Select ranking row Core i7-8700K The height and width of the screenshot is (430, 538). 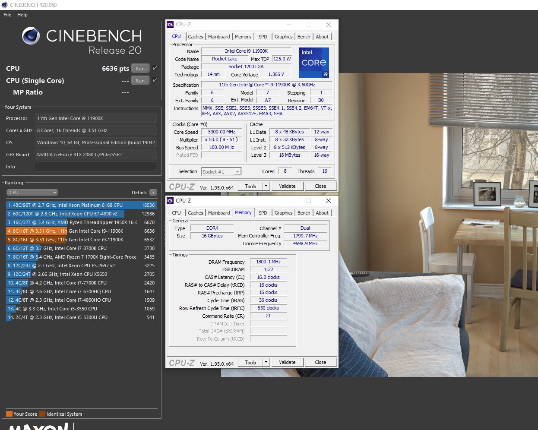coord(81,248)
